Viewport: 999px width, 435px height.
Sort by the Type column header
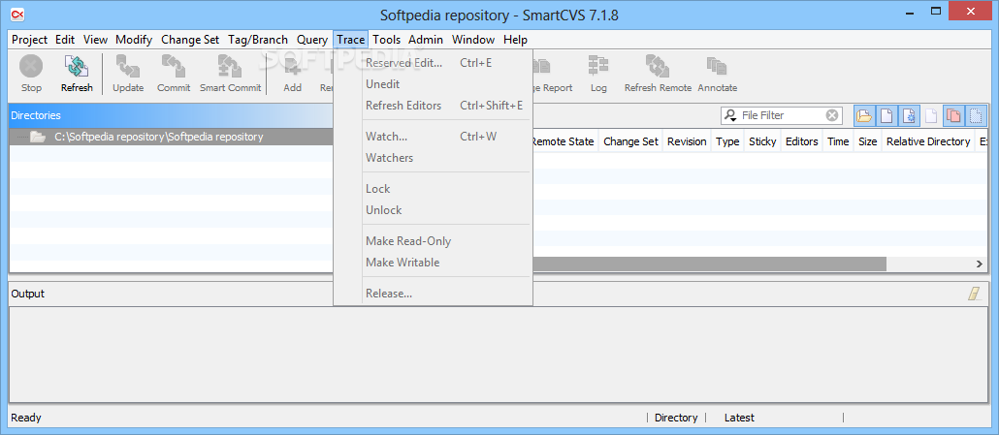click(727, 141)
